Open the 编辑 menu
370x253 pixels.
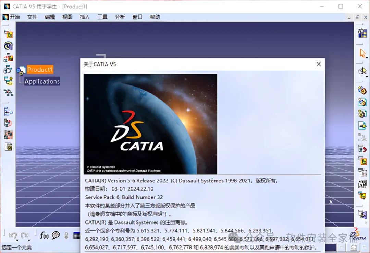click(x=50, y=17)
